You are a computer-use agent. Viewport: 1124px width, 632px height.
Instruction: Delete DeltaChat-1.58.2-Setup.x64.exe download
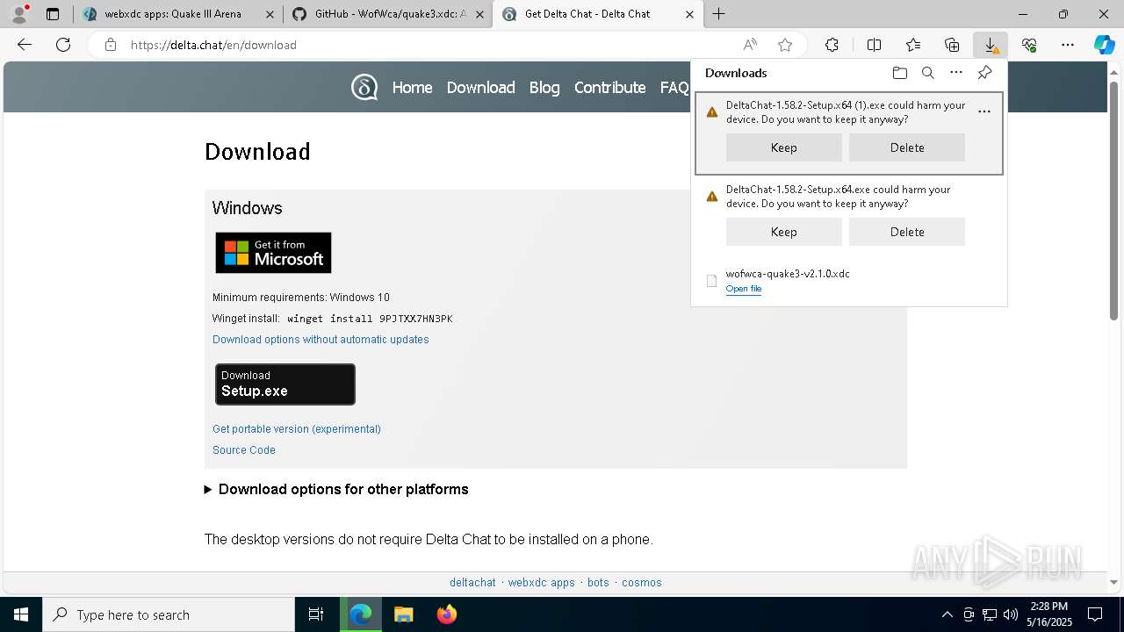pos(906,232)
